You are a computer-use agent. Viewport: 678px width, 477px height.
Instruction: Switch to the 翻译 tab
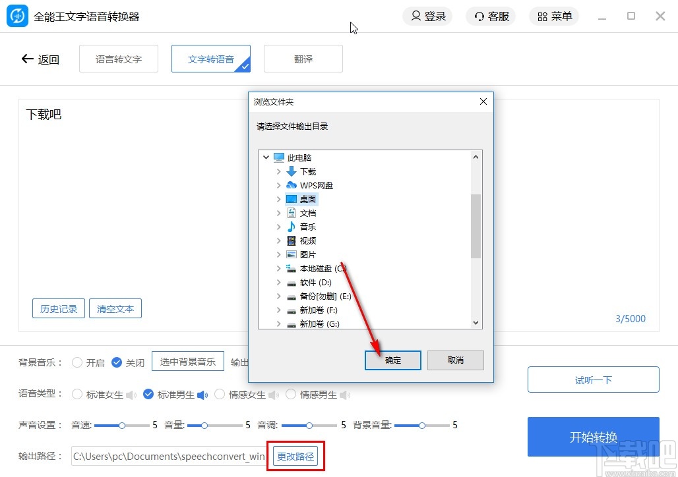(x=303, y=59)
